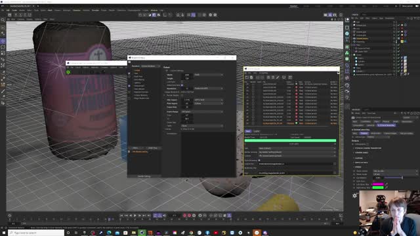The height and width of the screenshot is (236, 420).
Task: Enable Multi-Pass checkbox in Render Settings
Action: (129, 77)
